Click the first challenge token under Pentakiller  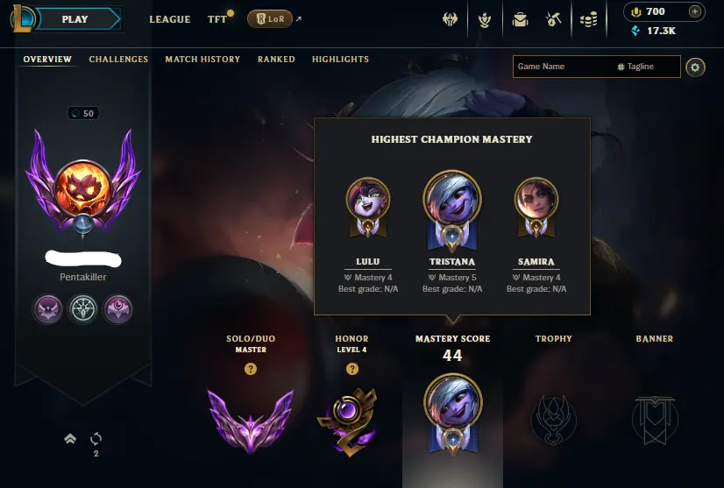pos(47,309)
